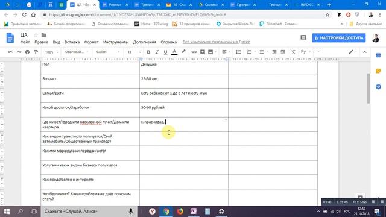
Task: Print the document with printer icon
Action: tap(27, 52)
